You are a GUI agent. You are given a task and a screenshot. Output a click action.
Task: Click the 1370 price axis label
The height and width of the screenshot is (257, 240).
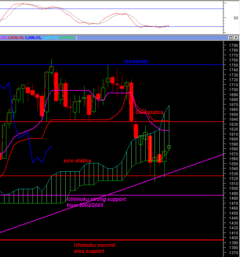coord(233,253)
